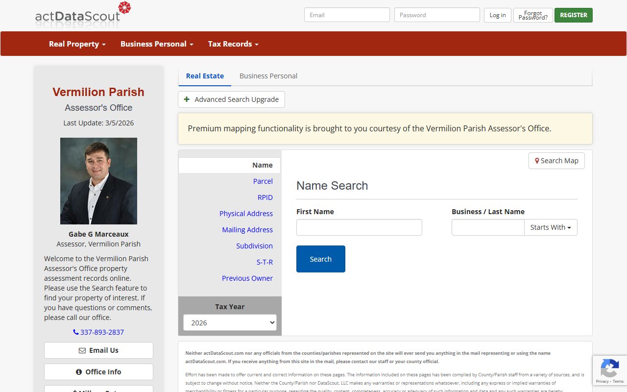The width and height of the screenshot is (627, 392).
Task: Choose the Subdivision search type
Action: coord(254,246)
